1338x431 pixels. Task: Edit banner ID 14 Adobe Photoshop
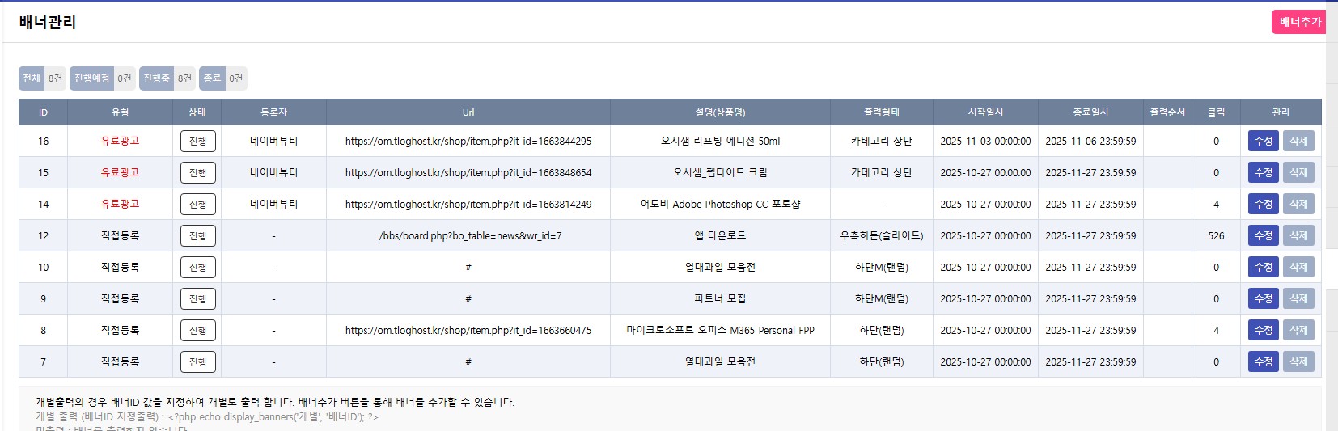[x=1263, y=204]
